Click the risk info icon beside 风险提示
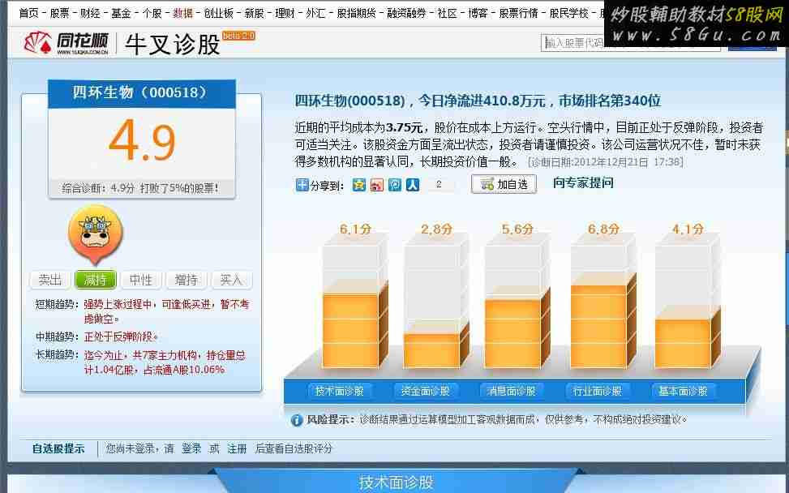Viewport: 789px width, 493px height. (x=297, y=419)
